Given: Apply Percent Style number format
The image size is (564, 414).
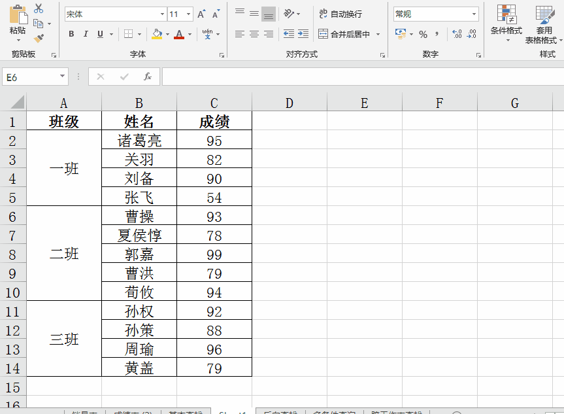Looking at the screenshot, I should [x=423, y=34].
